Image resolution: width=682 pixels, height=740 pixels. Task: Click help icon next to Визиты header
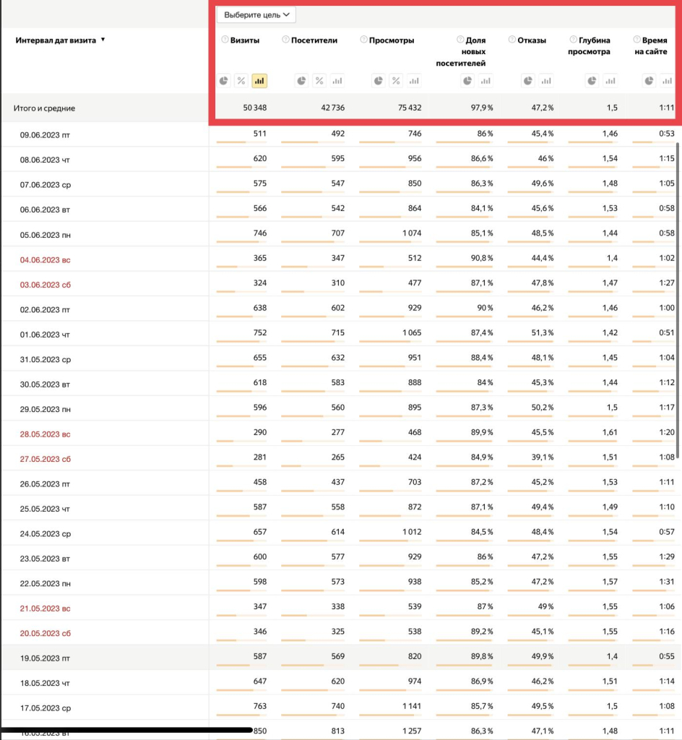point(225,40)
